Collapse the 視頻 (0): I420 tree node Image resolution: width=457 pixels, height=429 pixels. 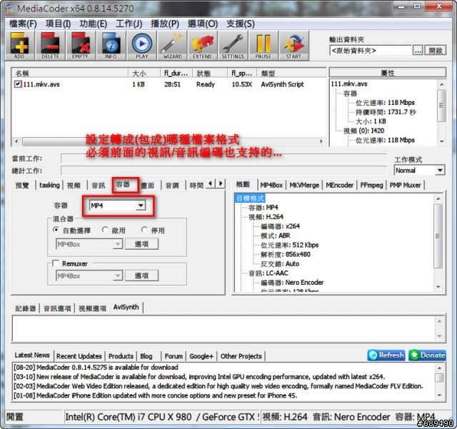[363, 131]
